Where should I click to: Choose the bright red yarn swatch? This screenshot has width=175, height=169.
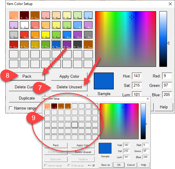(x=24, y=35)
